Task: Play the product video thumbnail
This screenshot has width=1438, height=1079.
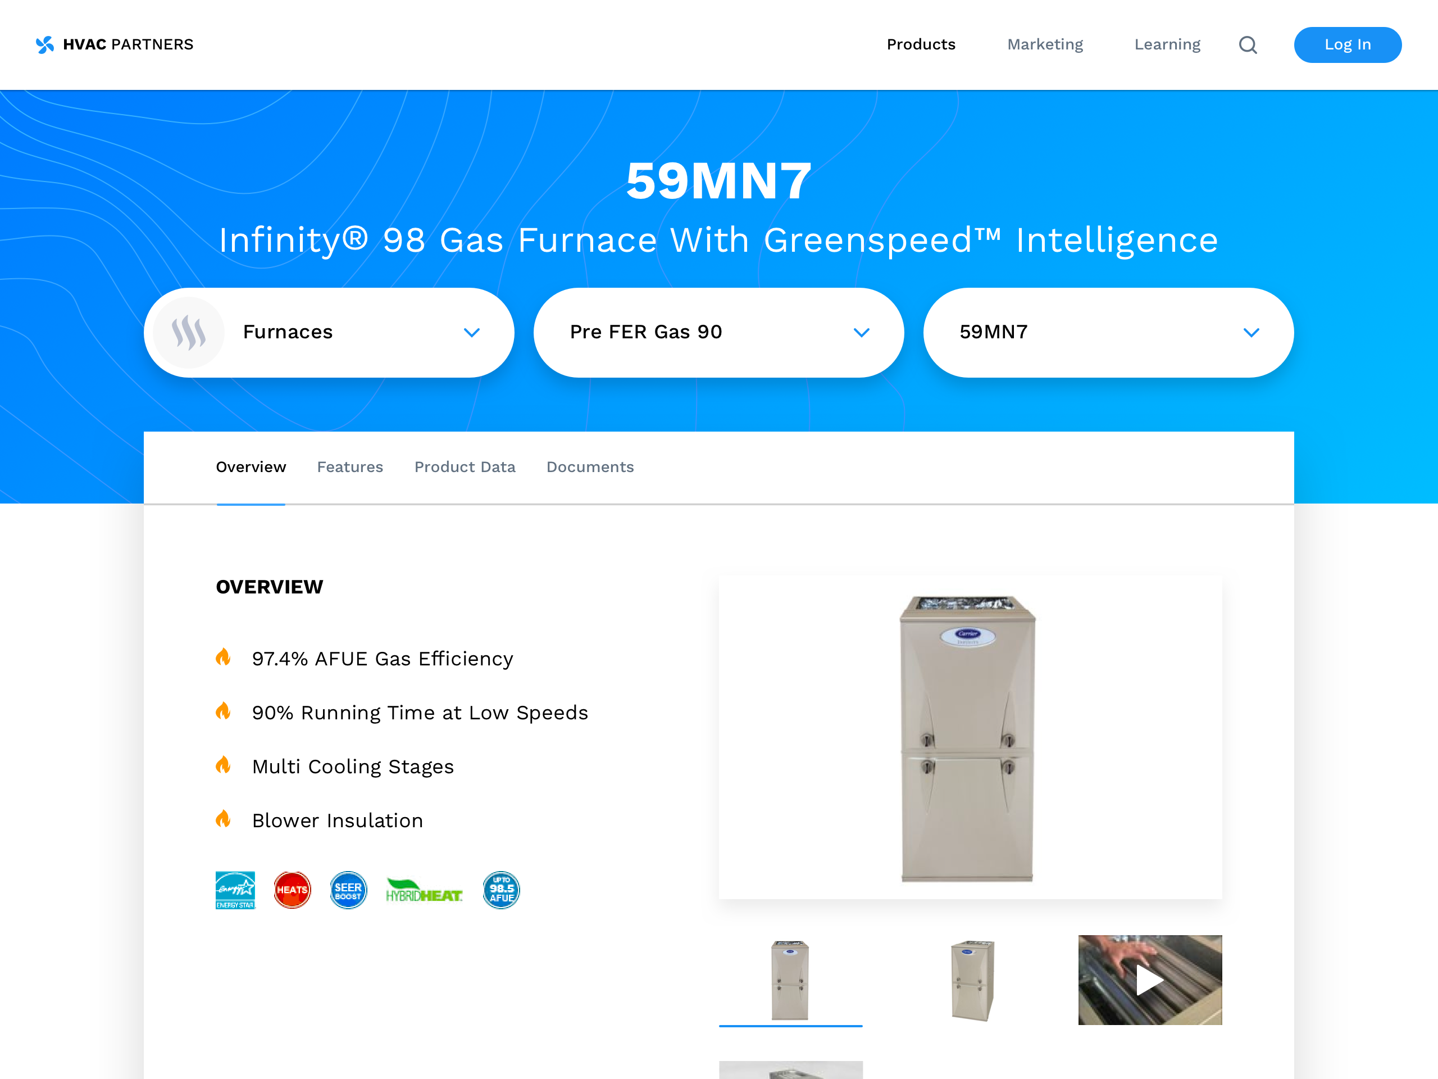Action: [x=1149, y=980]
